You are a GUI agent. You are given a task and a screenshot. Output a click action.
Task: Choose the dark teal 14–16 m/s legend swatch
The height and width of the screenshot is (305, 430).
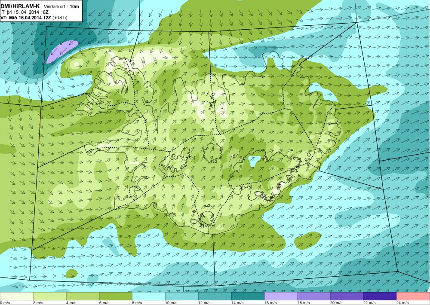[x=248, y=296]
